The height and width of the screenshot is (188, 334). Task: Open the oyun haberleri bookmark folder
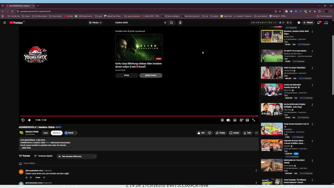click(x=261, y=16)
